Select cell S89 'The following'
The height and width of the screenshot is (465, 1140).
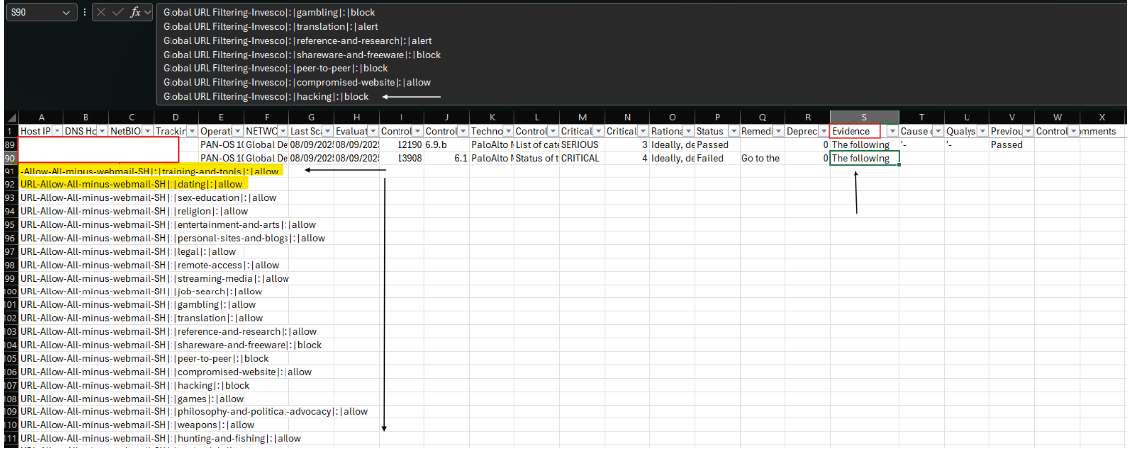pyautogui.click(x=864, y=144)
